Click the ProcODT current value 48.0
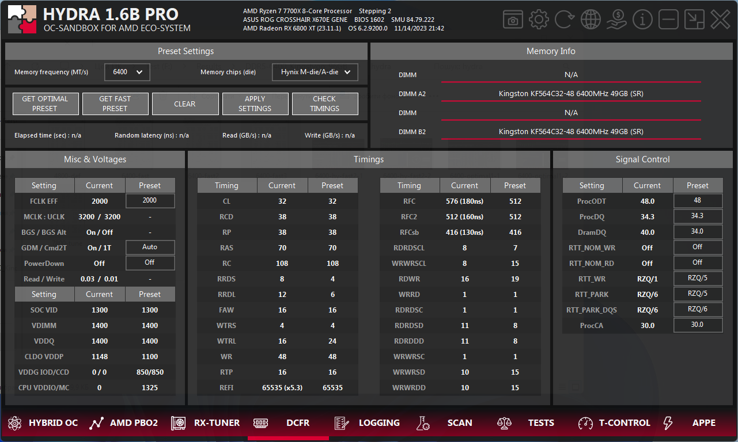The height and width of the screenshot is (442, 738). click(x=648, y=201)
